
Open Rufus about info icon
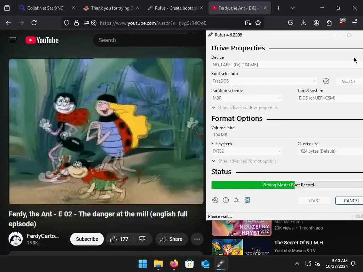(226, 200)
